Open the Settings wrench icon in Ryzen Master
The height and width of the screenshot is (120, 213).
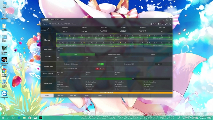click(166, 24)
